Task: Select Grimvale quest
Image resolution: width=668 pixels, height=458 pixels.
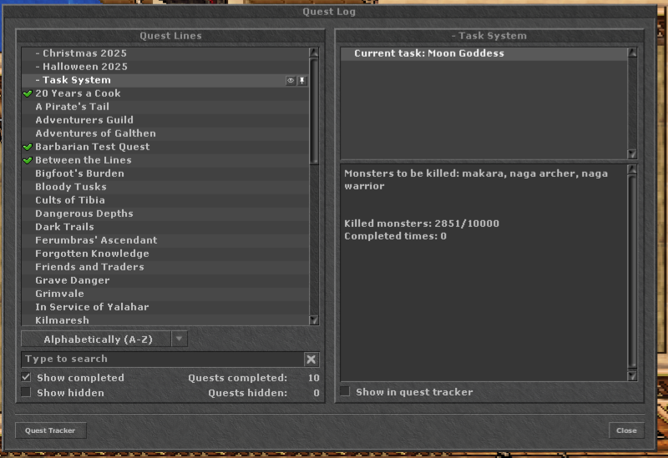Action: click(165, 294)
